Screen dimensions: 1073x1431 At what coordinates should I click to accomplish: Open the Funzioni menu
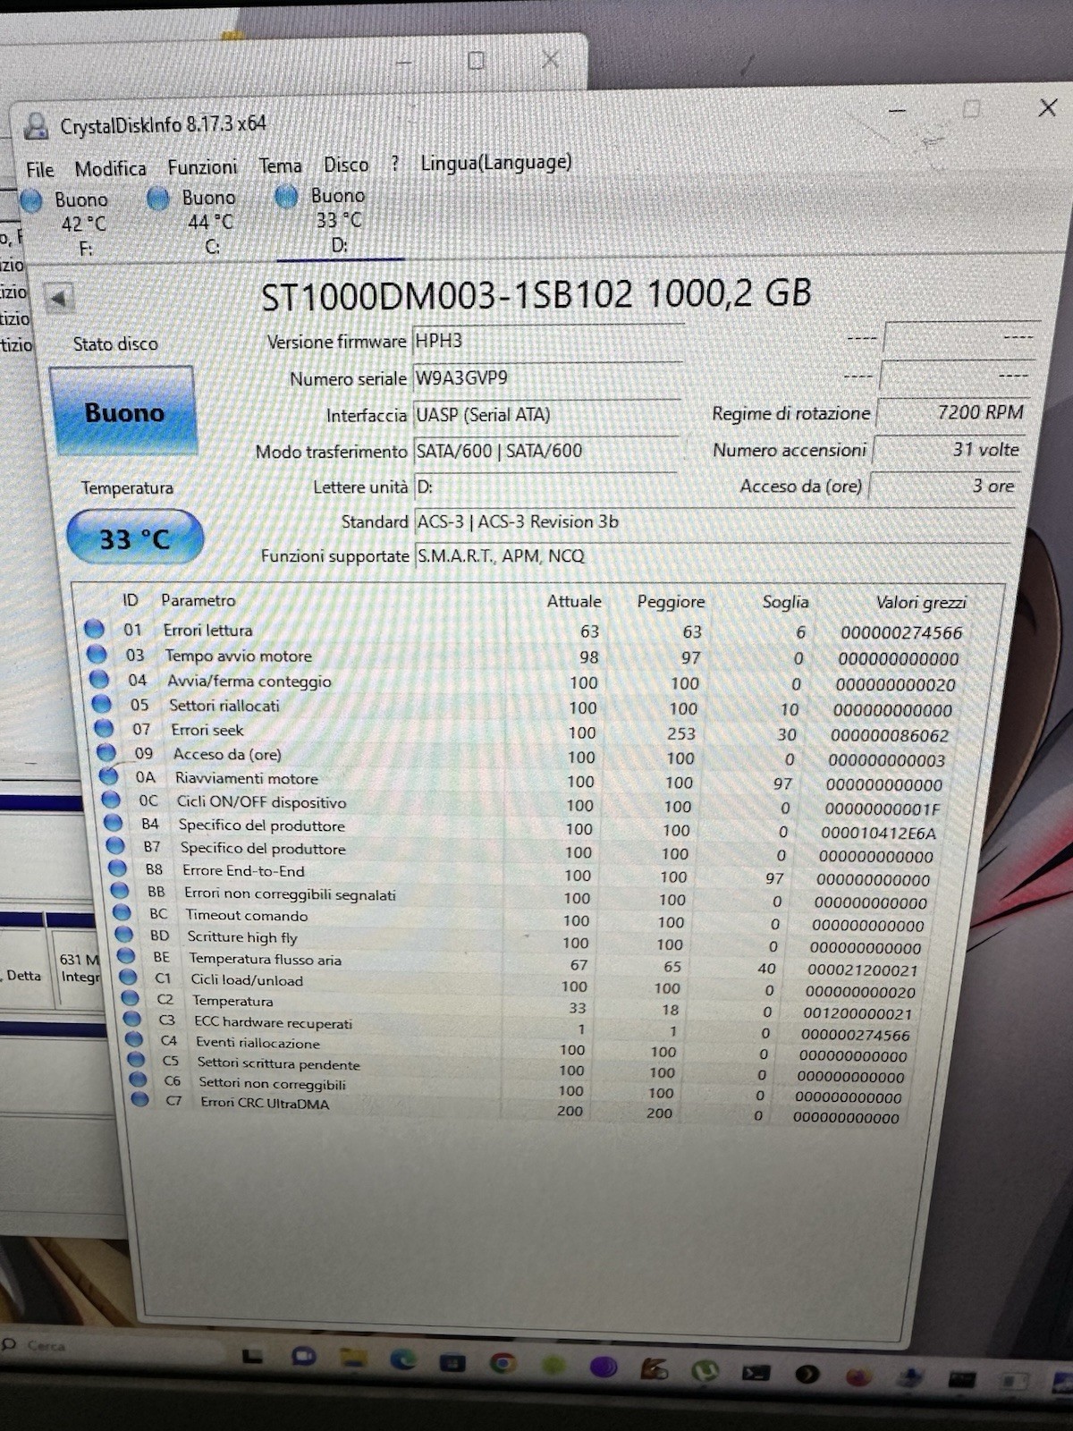pos(203,167)
